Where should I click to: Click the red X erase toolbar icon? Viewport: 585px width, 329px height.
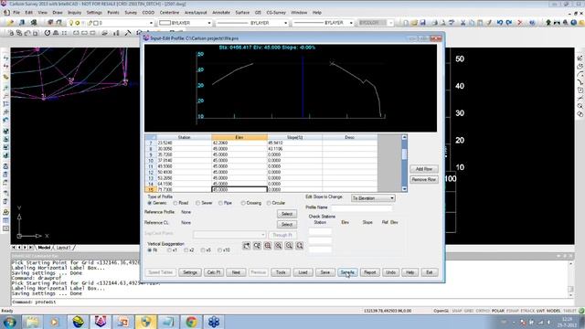[x=520, y=23]
